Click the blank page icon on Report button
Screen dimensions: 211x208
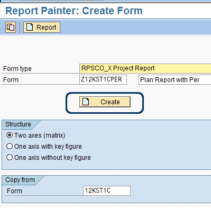30,27
